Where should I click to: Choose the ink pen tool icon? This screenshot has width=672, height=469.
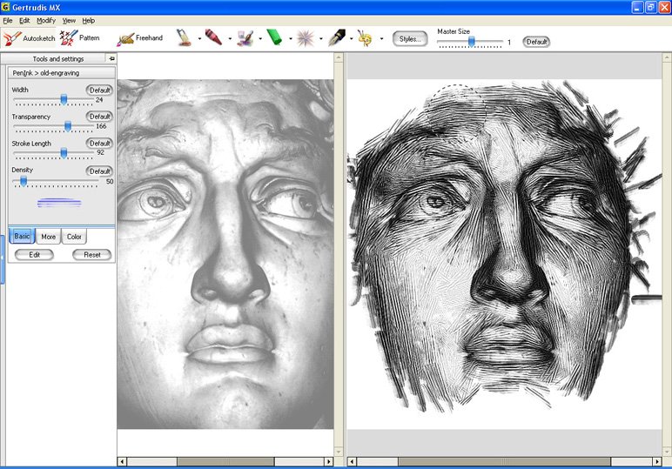pyautogui.click(x=337, y=38)
